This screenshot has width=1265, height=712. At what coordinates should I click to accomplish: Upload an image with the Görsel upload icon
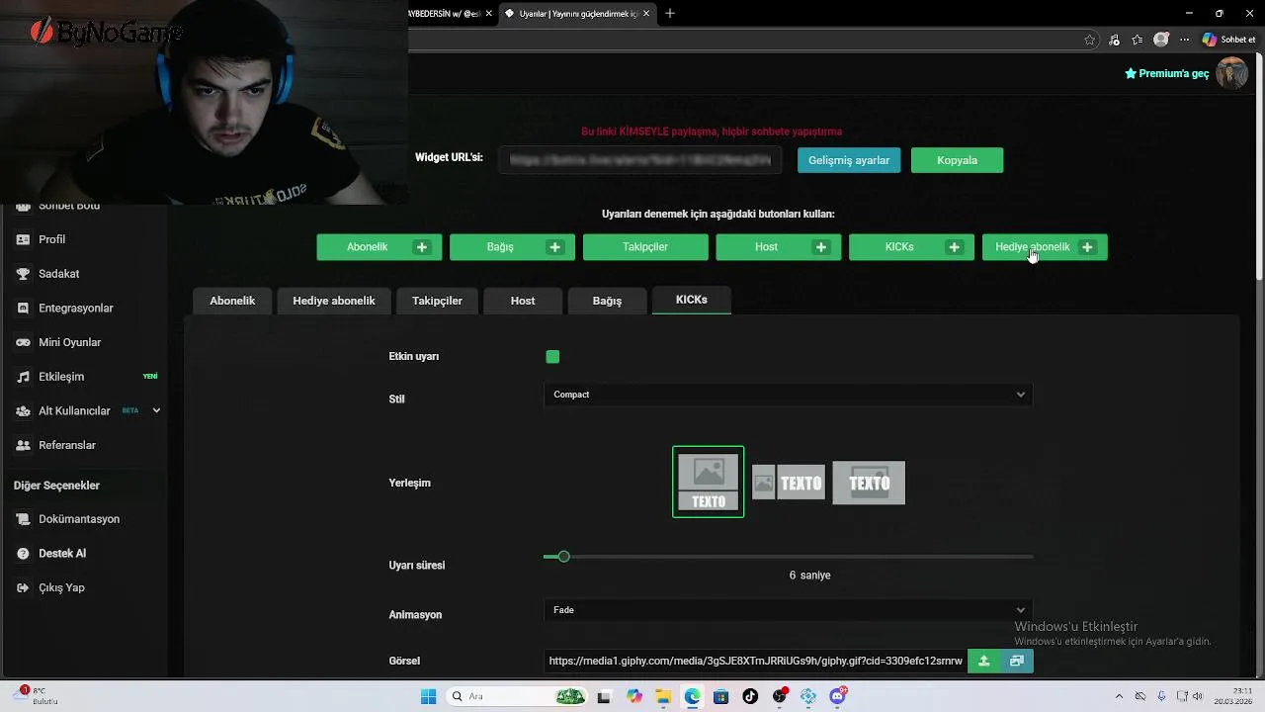983,661
